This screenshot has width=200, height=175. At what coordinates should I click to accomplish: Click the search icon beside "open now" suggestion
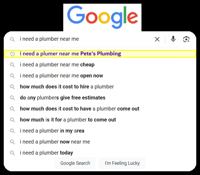coord(12,76)
